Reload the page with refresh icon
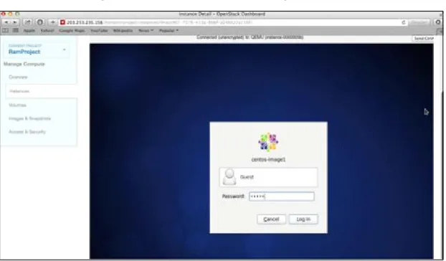The image size is (446, 261). click(403, 22)
